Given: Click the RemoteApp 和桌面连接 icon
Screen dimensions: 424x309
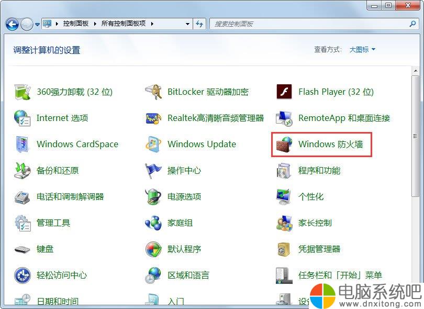Looking at the screenshot, I should [x=284, y=118].
